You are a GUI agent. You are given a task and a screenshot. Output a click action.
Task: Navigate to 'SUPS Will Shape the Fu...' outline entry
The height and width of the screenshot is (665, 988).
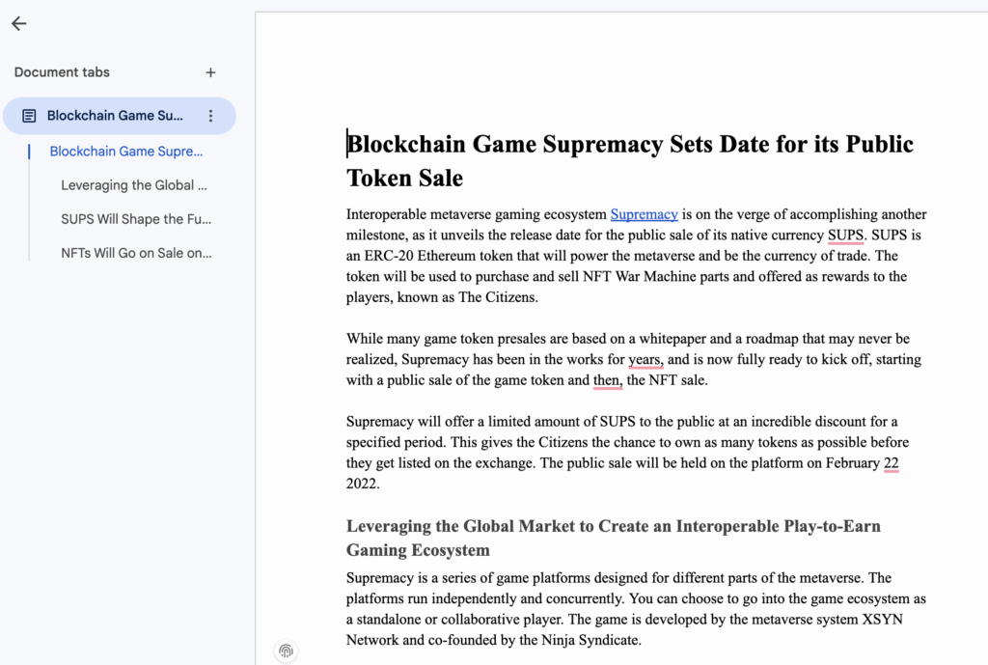click(136, 219)
